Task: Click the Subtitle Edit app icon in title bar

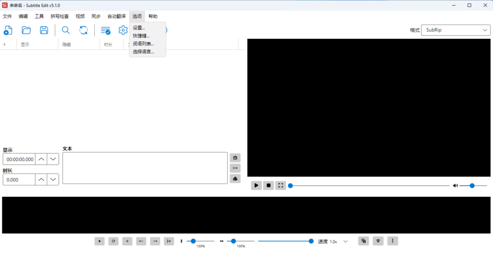Action: 5,5
